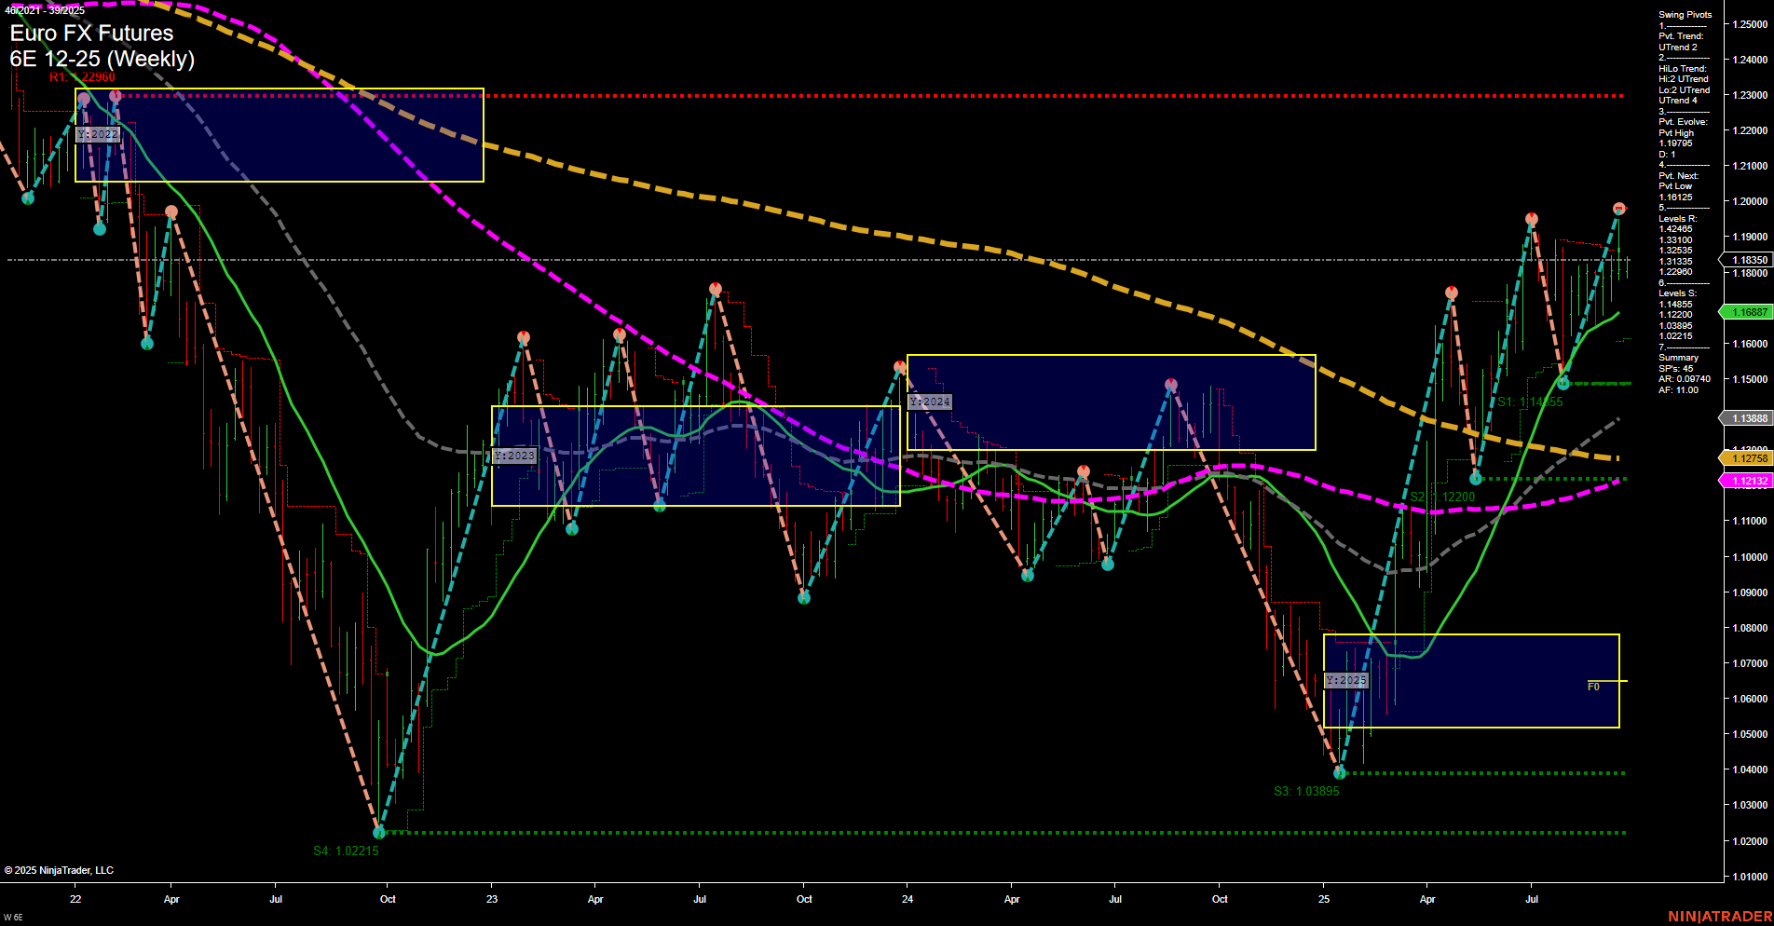Click the red pivot marker at the July 2023 high
The image size is (1774, 926).
coord(714,288)
